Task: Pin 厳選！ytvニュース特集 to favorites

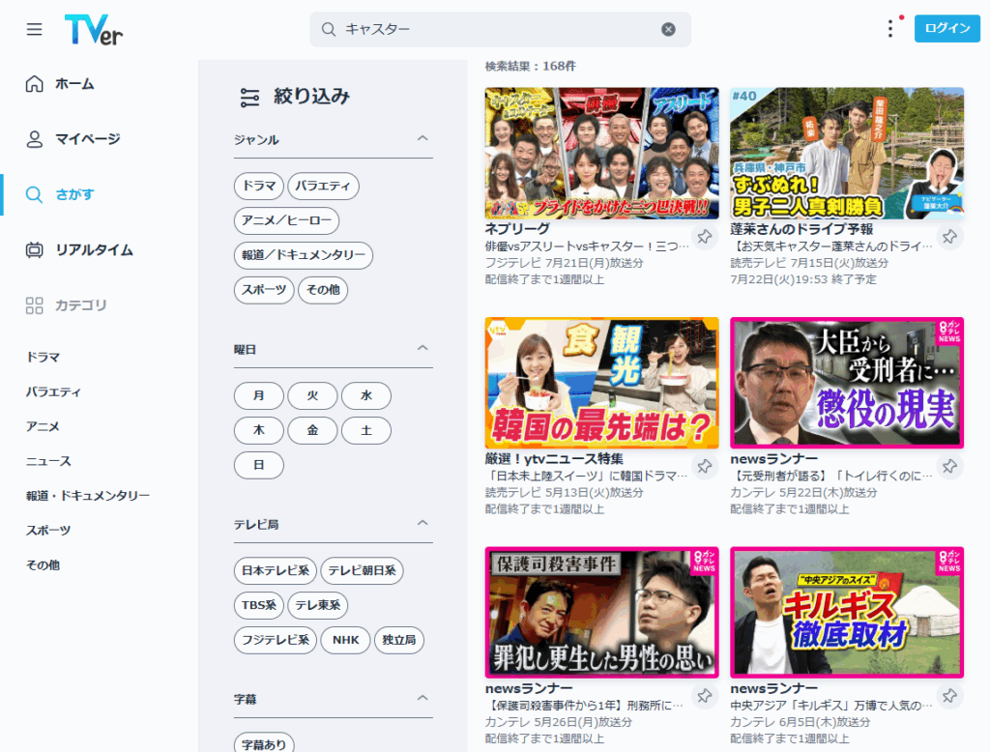Action: (x=704, y=467)
